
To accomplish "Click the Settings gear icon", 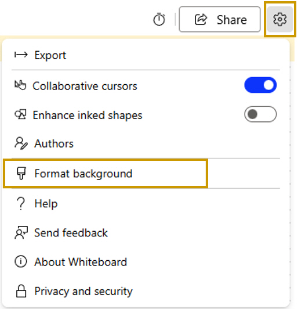I will (280, 19).
